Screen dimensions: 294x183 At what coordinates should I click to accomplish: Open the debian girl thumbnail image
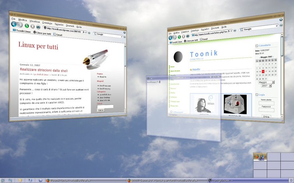click(x=205, y=104)
